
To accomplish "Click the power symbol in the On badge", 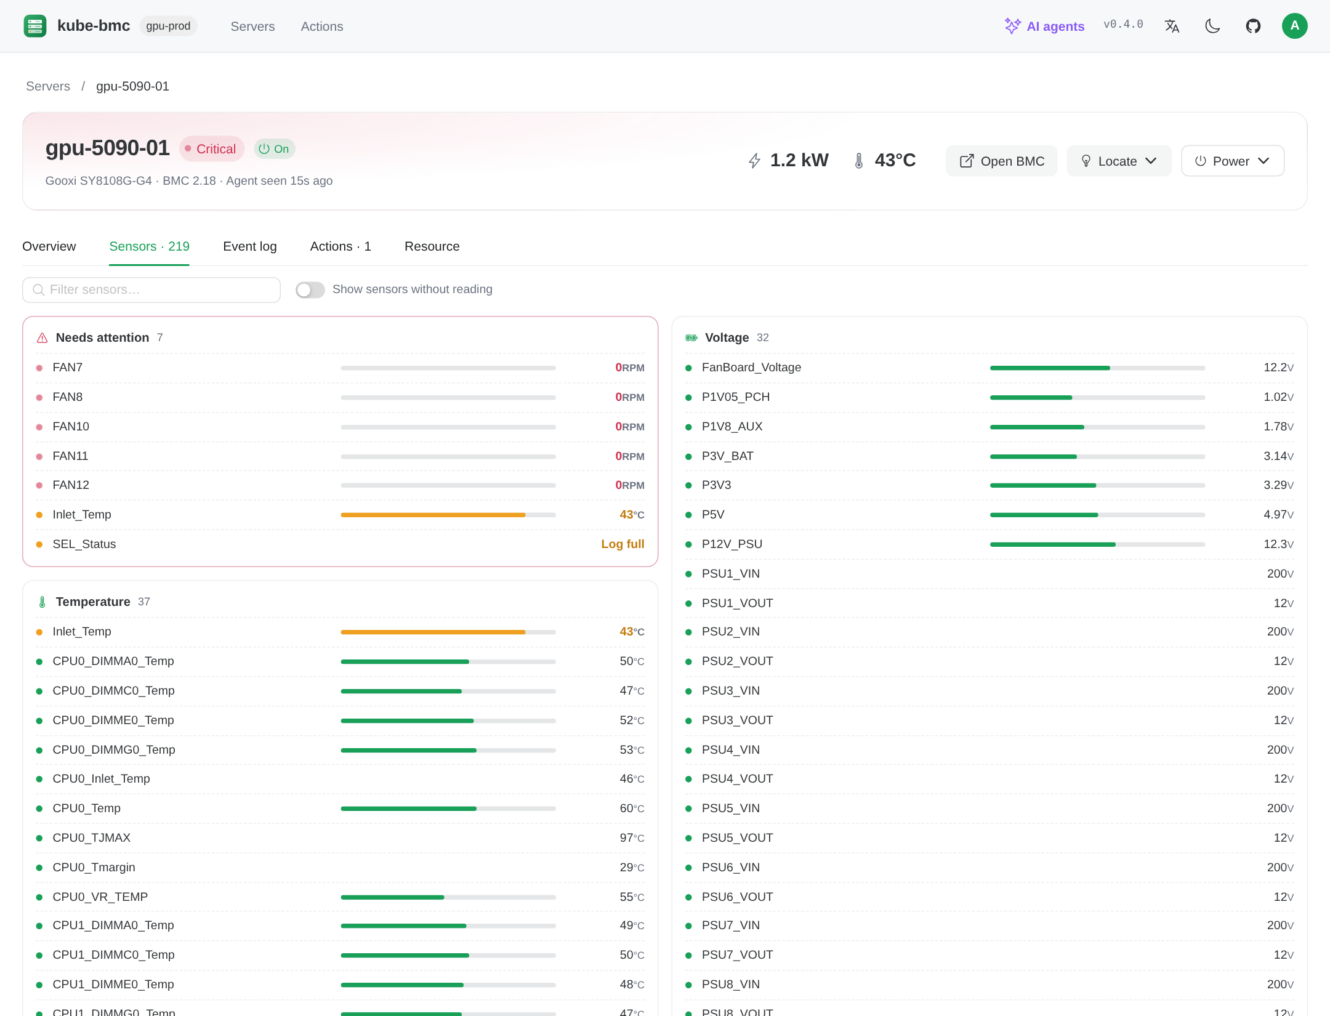I will coord(264,149).
